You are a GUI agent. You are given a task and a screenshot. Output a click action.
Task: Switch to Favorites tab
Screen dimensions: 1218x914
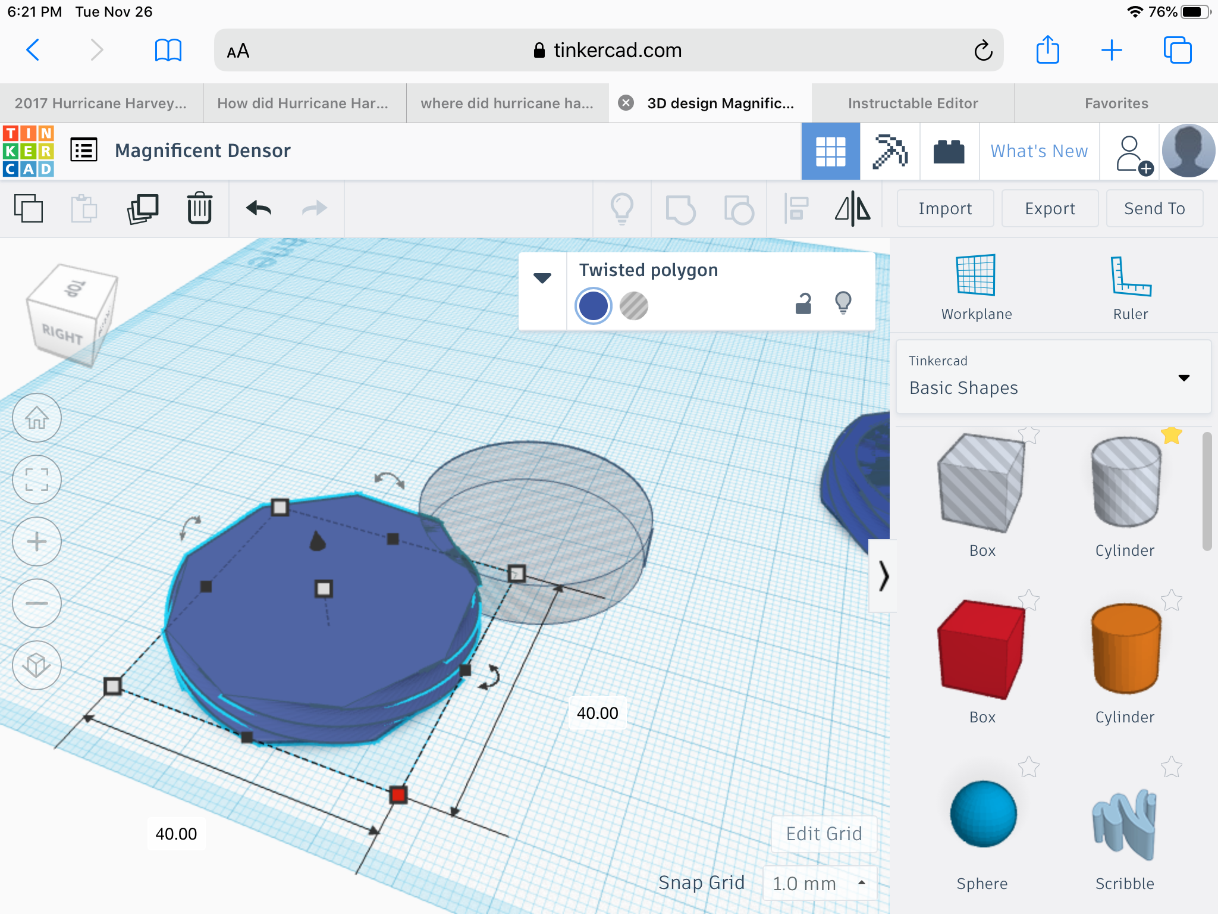pyautogui.click(x=1116, y=104)
